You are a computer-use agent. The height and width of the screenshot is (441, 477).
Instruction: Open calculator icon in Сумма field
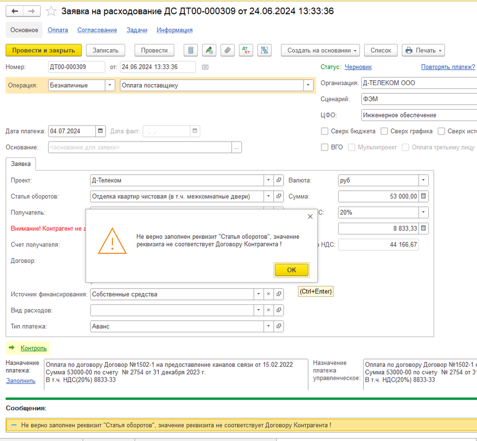tap(423, 197)
